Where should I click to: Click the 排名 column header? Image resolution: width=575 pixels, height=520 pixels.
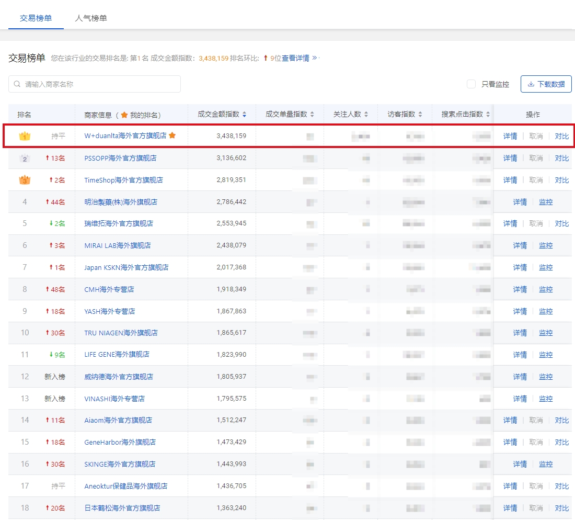24,115
